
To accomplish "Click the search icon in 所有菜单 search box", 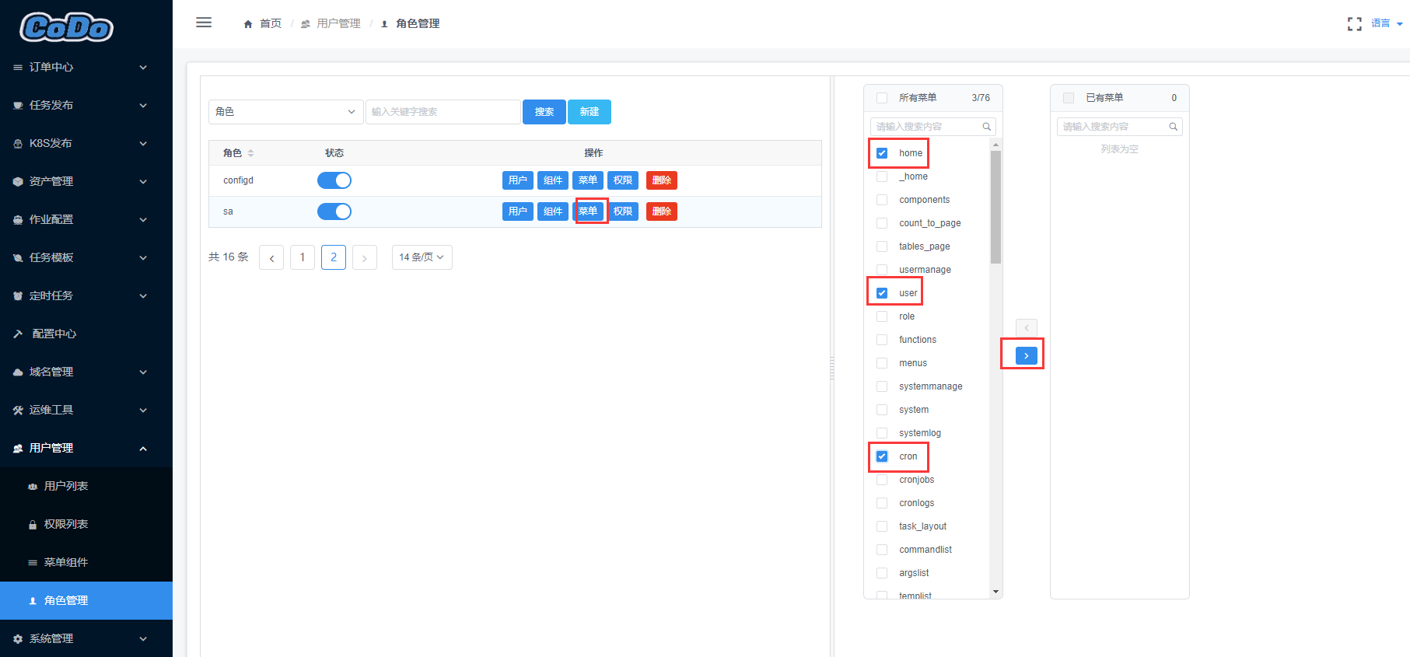I will [x=986, y=127].
